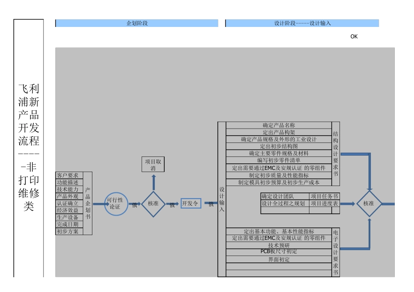Click the 完成日期 cell
The height and width of the screenshot is (292, 414).
(x=69, y=224)
